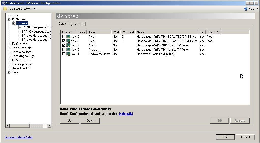Open the Help dropdown menu

257,9
